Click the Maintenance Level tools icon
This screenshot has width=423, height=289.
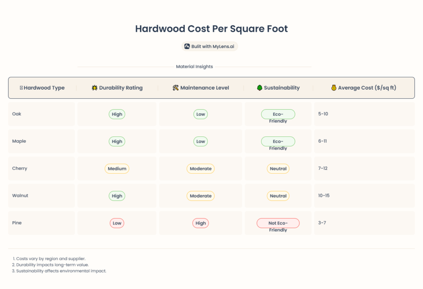point(176,88)
